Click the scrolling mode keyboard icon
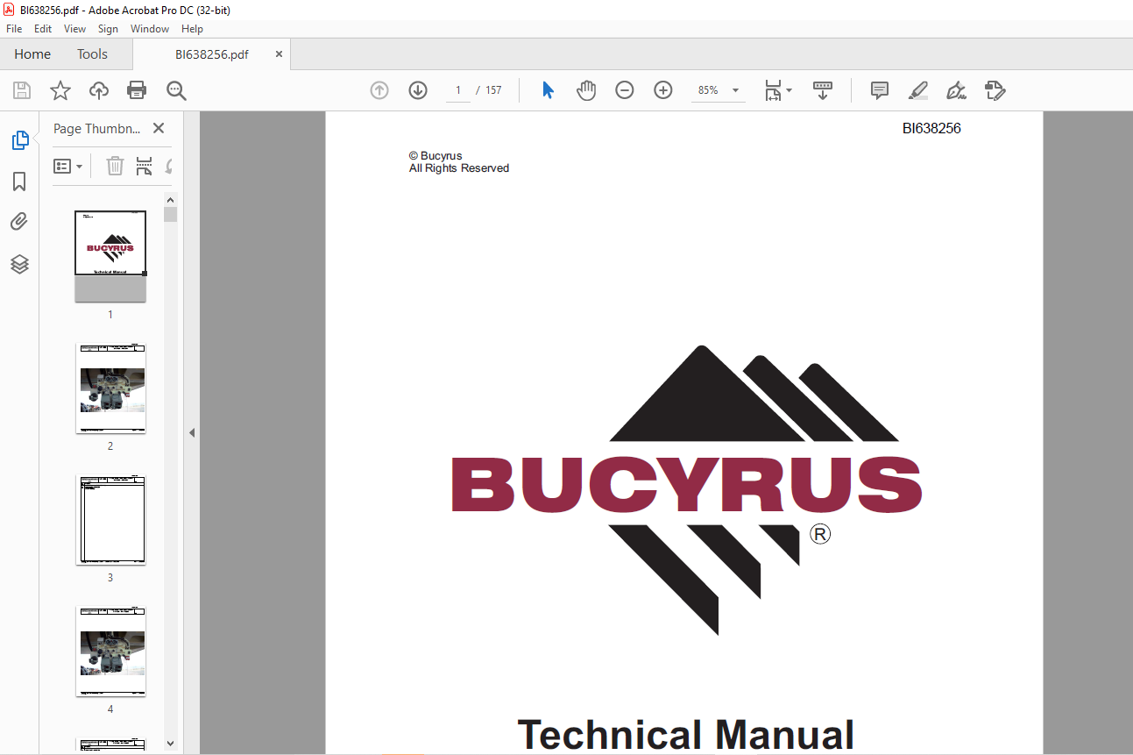Viewport: 1133px width, 755px height. coord(823,90)
